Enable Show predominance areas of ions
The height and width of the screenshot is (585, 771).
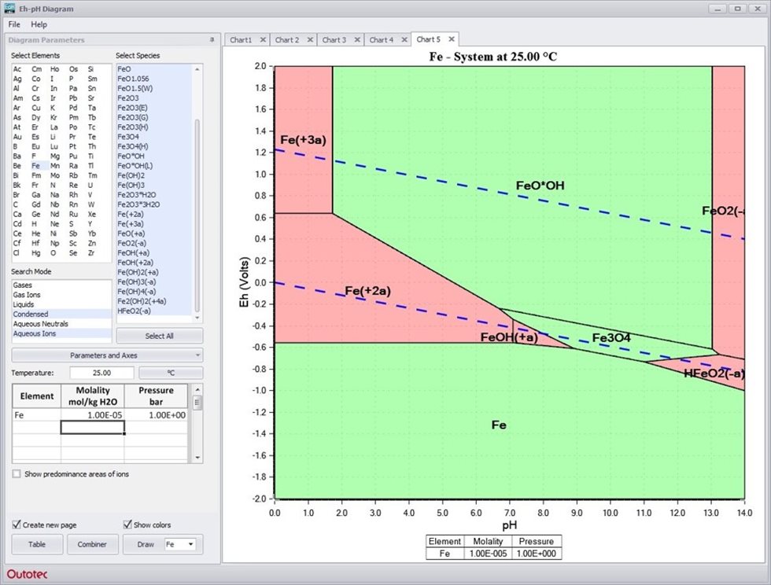point(16,473)
